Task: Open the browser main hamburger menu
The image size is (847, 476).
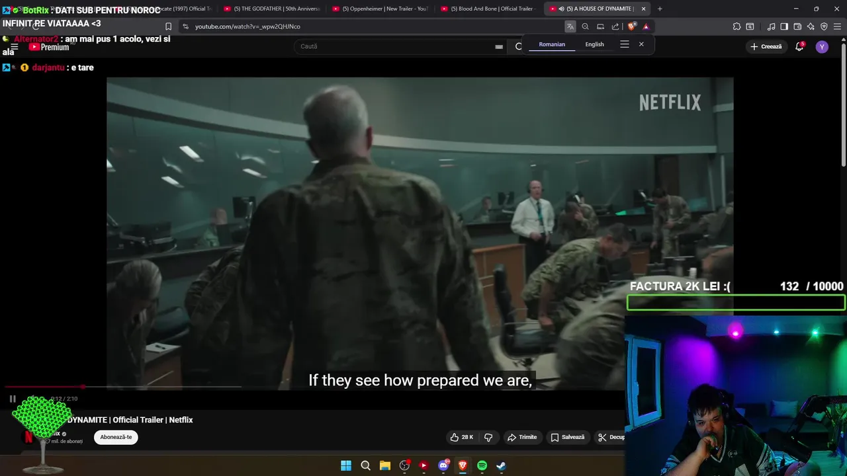Action: click(x=837, y=26)
